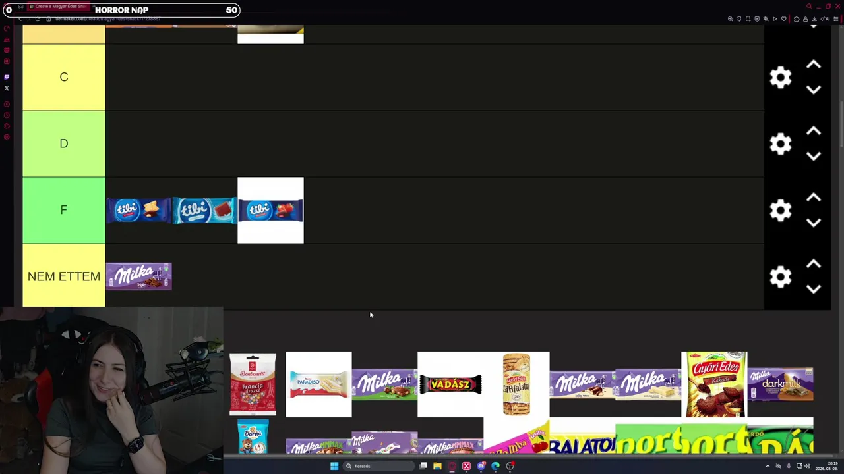Select the Tibi milk chocolate in tier F
844x474 pixels.
click(x=204, y=211)
